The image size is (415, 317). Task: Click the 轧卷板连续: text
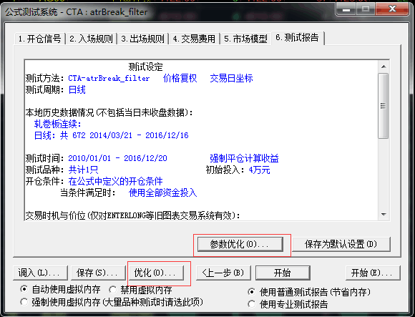pos(58,124)
